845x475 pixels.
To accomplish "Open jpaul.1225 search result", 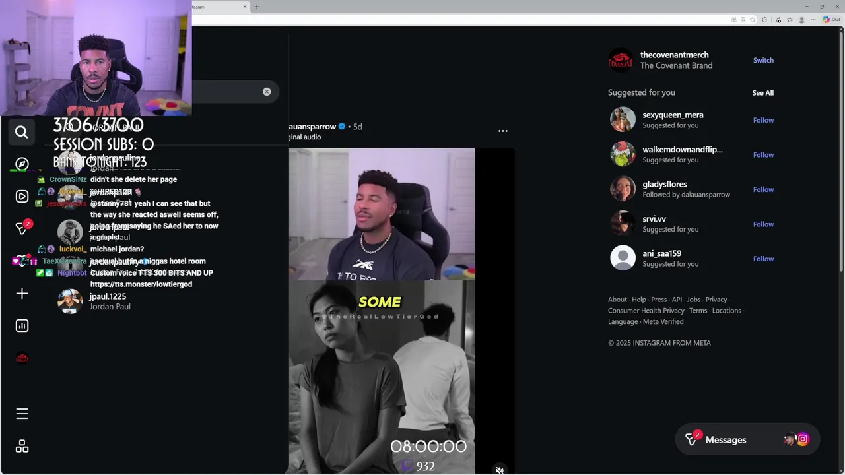I will (165, 301).
